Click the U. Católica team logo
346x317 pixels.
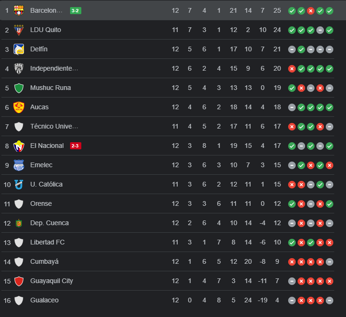19,184
